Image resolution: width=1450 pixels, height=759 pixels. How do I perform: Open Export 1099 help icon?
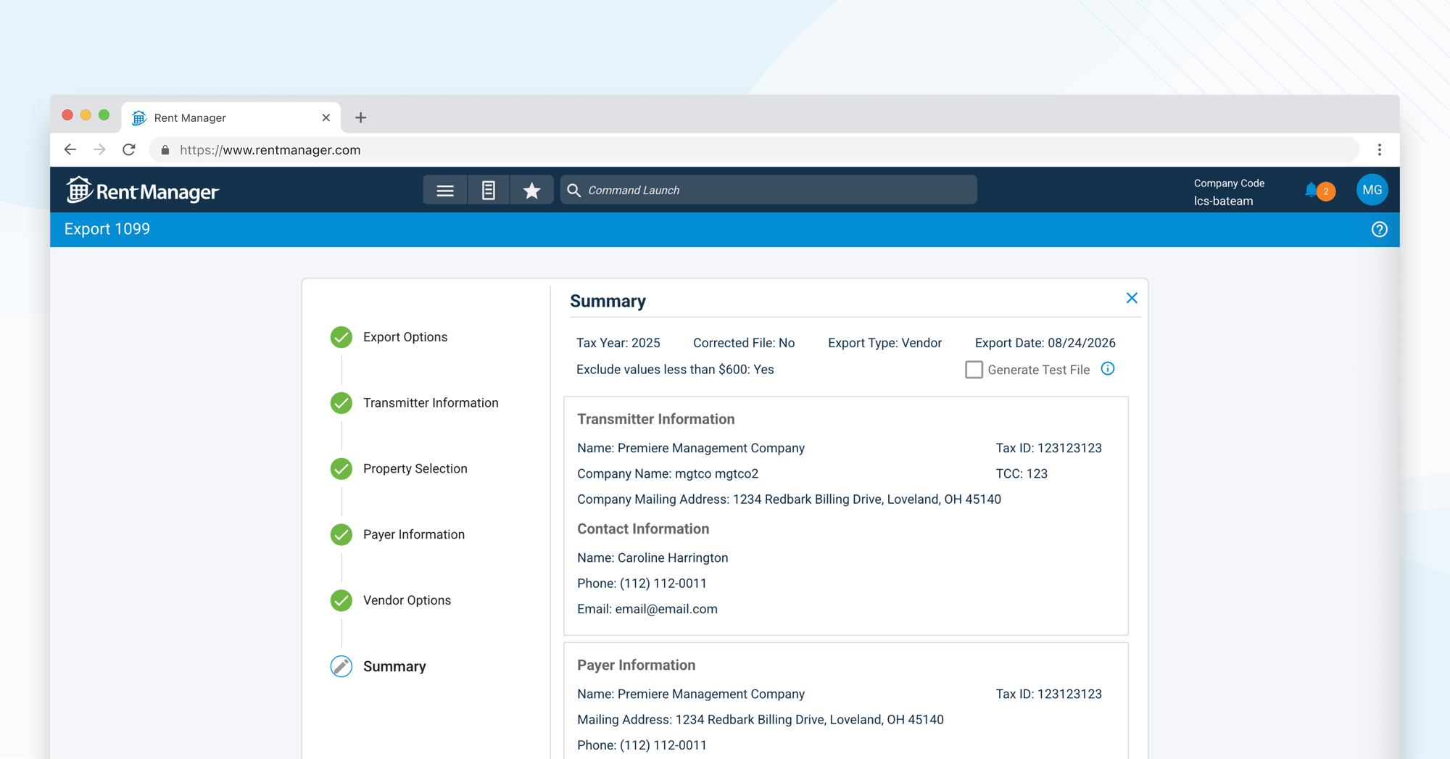[x=1379, y=229]
